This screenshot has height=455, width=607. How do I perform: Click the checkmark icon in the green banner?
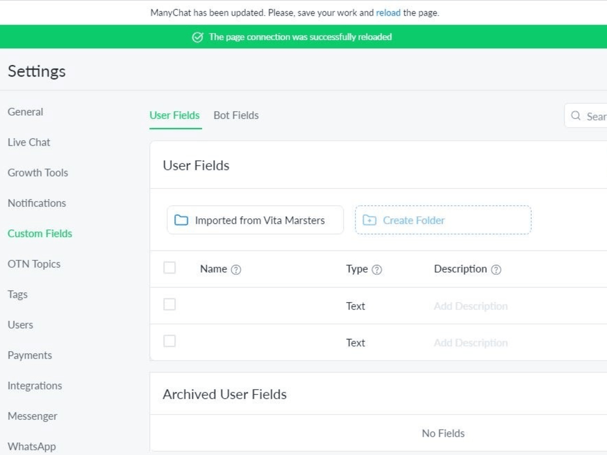click(197, 37)
